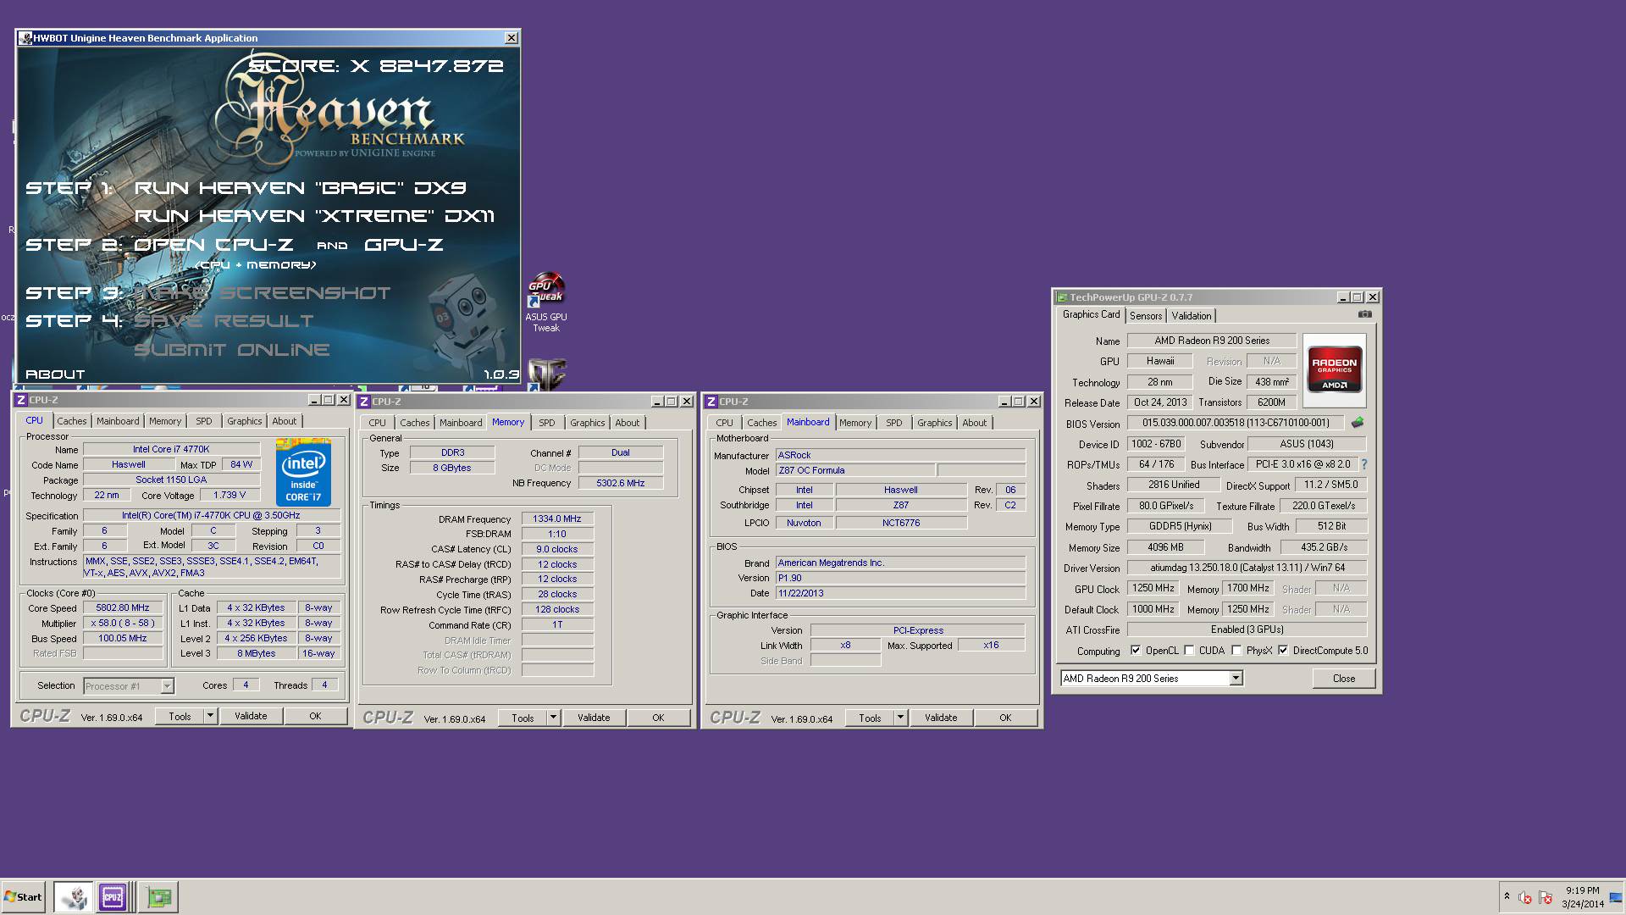1626x915 pixels.
Task: Open the Windows Start menu
Action: [x=23, y=897]
